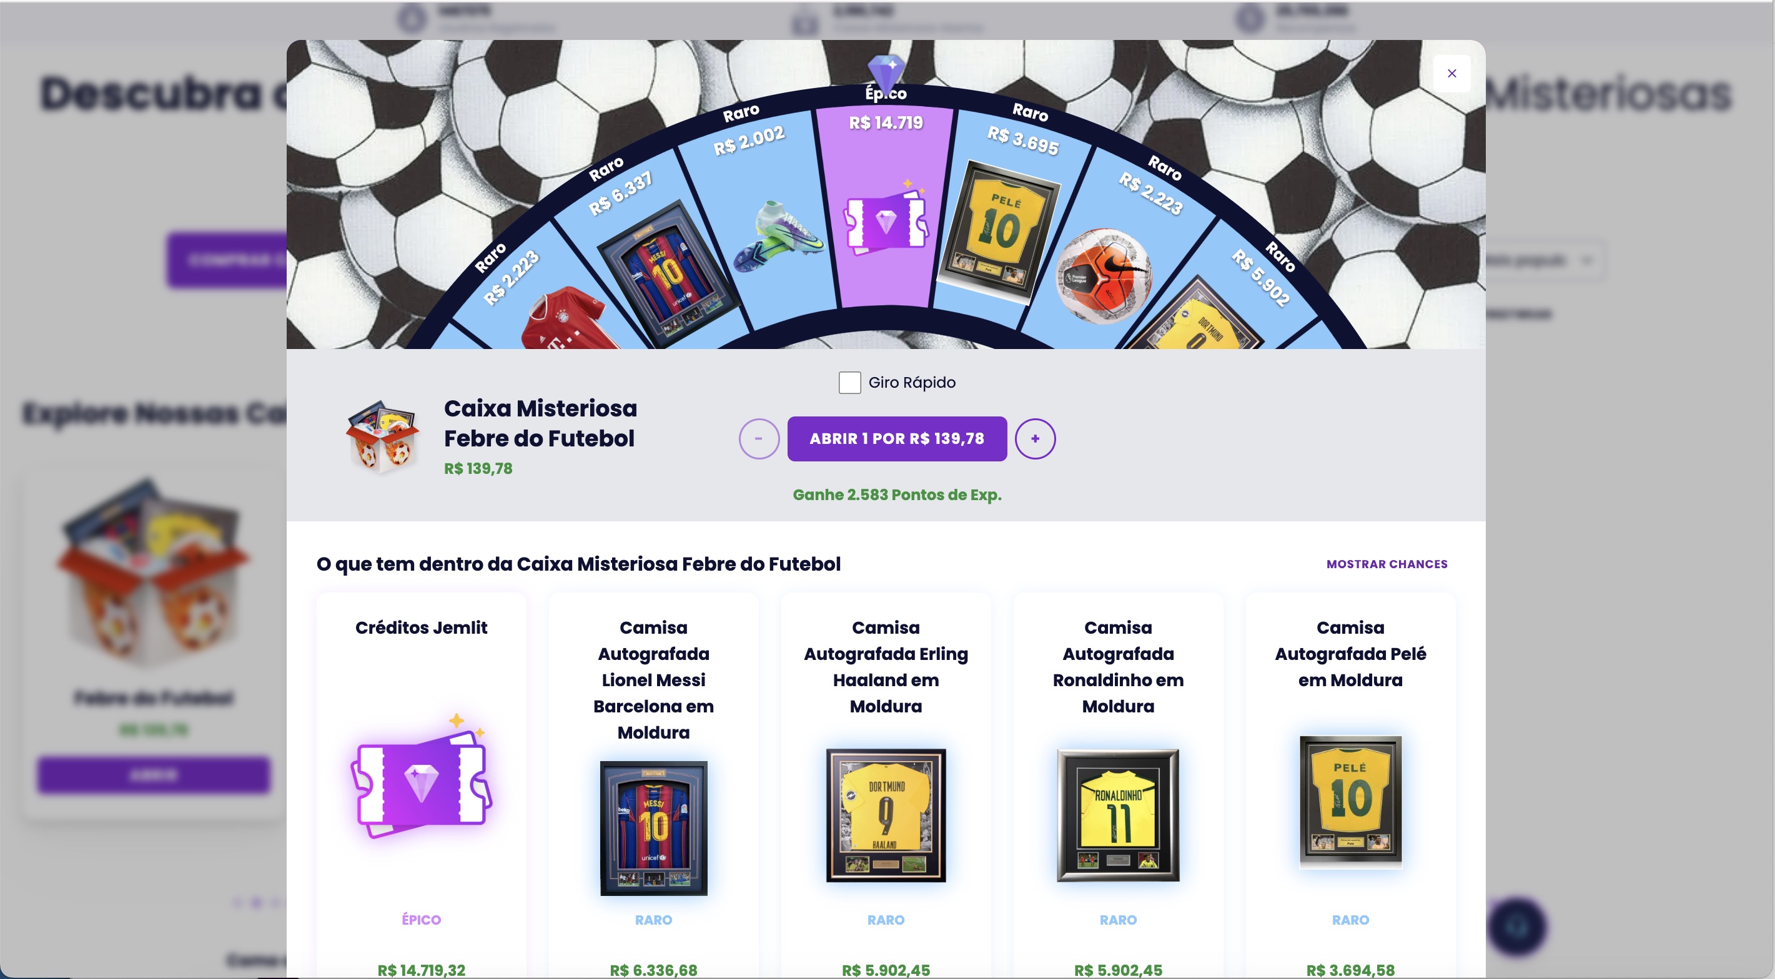Viewport: 1775px width, 979px height.
Task: Increase box quantity with plus button
Action: [1035, 439]
